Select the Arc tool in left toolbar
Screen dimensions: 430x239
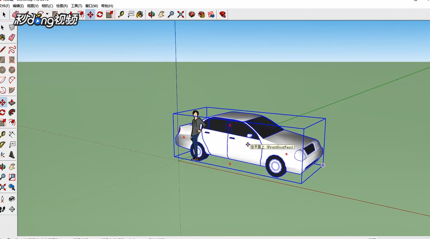point(3,80)
